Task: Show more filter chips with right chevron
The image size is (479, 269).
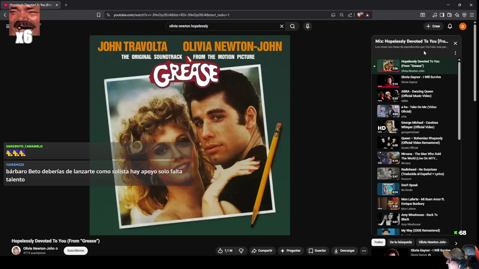Action: [x=456, y=243]
